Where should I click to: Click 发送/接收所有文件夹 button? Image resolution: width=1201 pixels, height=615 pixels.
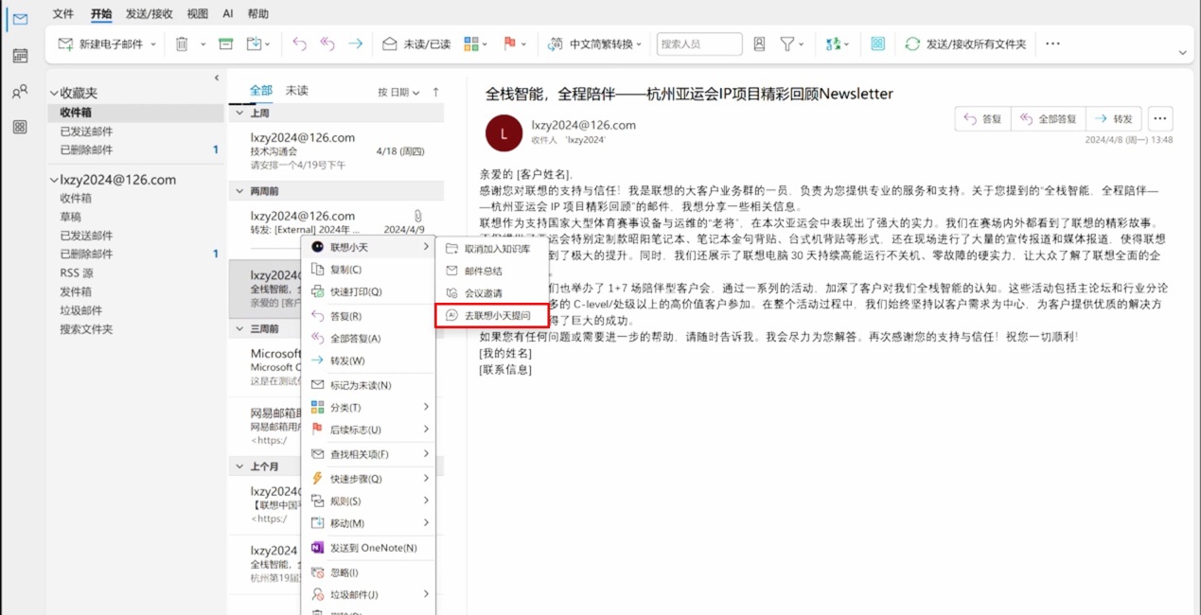(x=965, y=44)
